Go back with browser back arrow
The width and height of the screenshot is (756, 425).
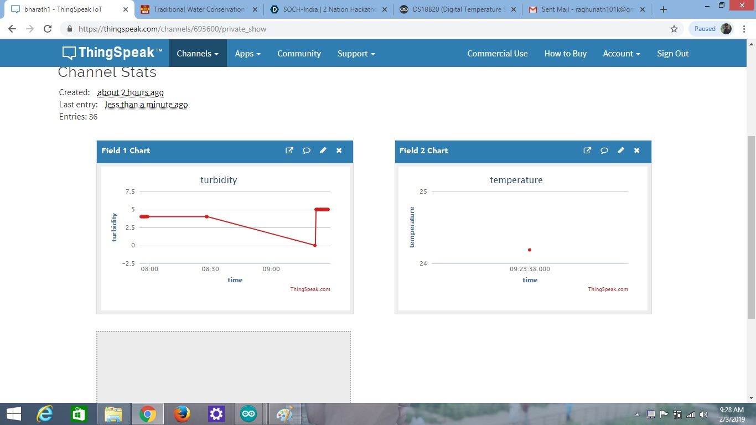(12, 29)
